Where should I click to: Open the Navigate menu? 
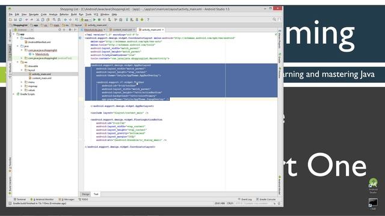(x=34, y=14)
